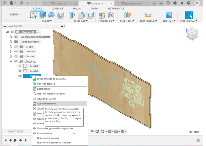Choose Guardar como DXF from context menu
206x146 pixels.
(60, 104)
